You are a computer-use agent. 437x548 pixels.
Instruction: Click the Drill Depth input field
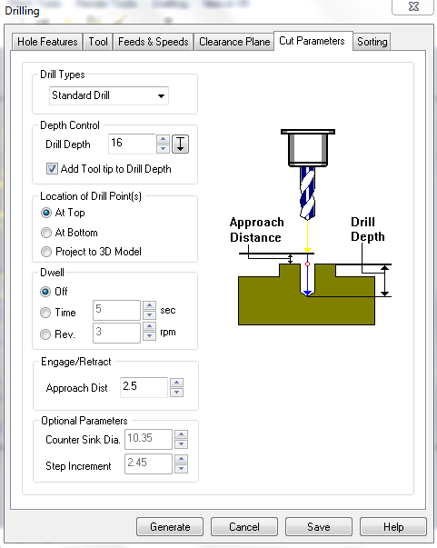[x=132, y=144]
